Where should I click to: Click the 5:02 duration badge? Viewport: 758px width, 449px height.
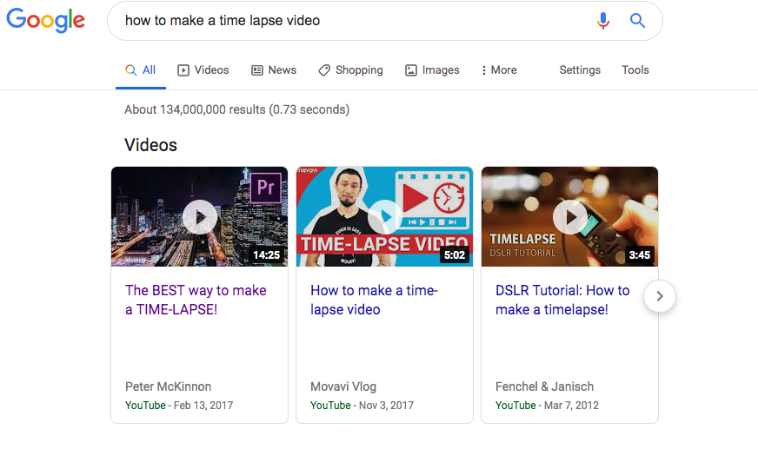pos(455,255)
